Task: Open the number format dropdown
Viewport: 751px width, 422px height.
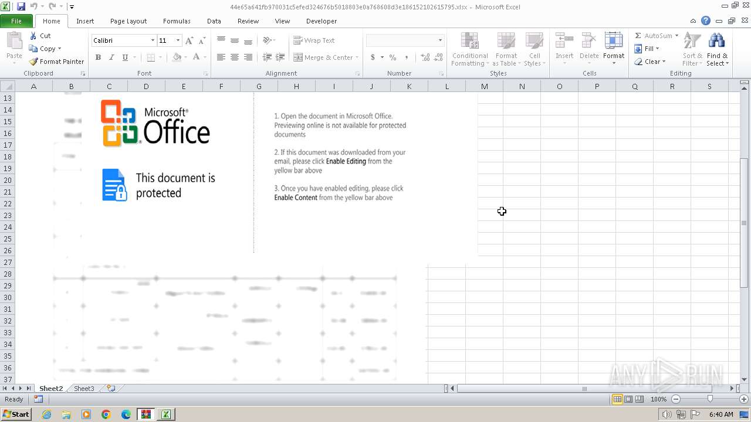Action: point(440,40)
